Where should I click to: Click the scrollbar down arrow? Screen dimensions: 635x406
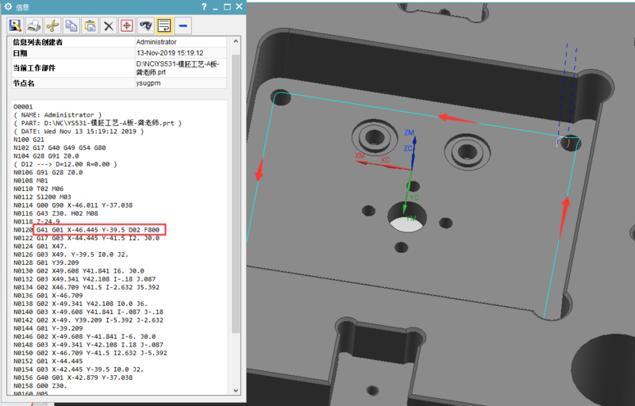click(x=236, y=391)
